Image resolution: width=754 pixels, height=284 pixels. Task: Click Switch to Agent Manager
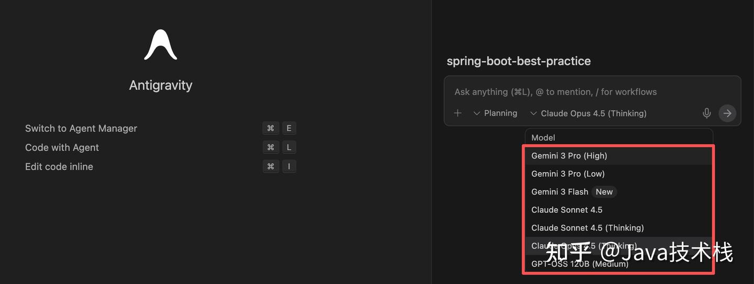click(81, 129)
